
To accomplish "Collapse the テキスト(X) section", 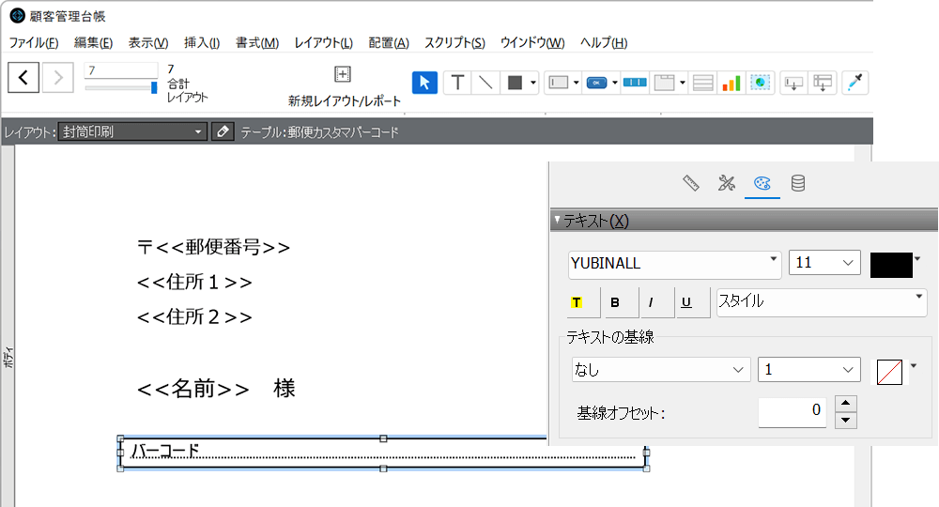I will [557, 220].
